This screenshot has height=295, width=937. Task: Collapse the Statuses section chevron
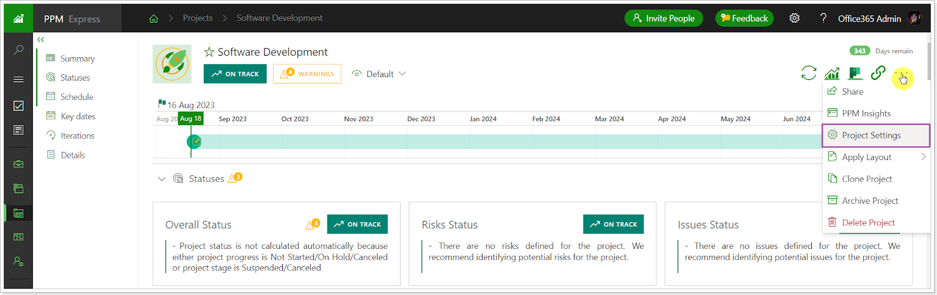(162, 179)
